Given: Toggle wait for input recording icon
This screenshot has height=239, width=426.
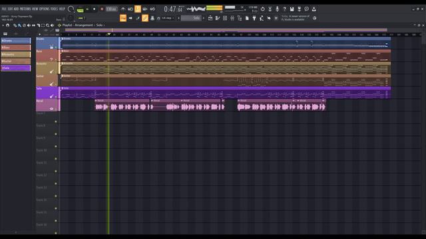Looking at the screenshot, I should pyautogui.click(x=130, y=9).
